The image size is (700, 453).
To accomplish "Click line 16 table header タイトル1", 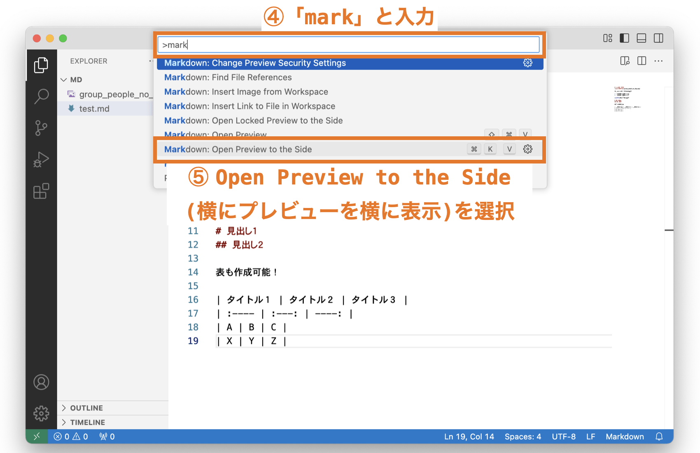I will pos(248,300).
